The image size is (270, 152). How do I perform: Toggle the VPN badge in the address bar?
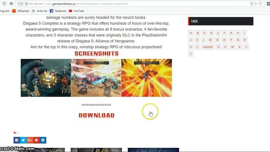click(x=20, y=4)
